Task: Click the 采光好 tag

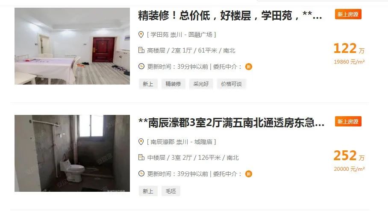Action: click(201, 84)
